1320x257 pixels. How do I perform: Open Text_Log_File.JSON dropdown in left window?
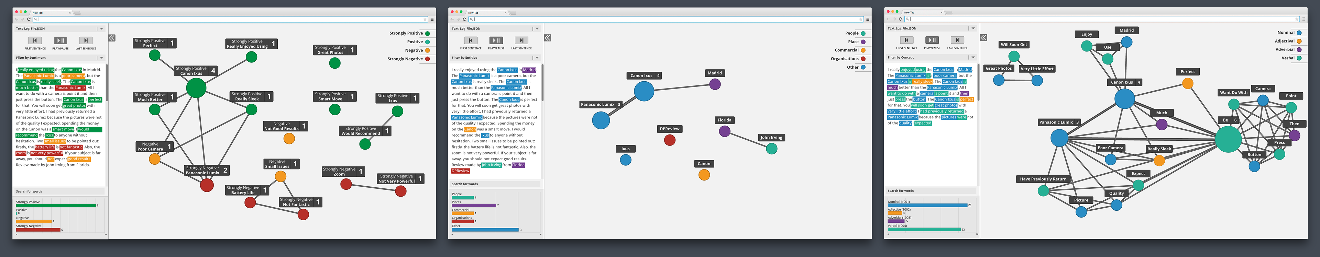[x=101, y=29]
